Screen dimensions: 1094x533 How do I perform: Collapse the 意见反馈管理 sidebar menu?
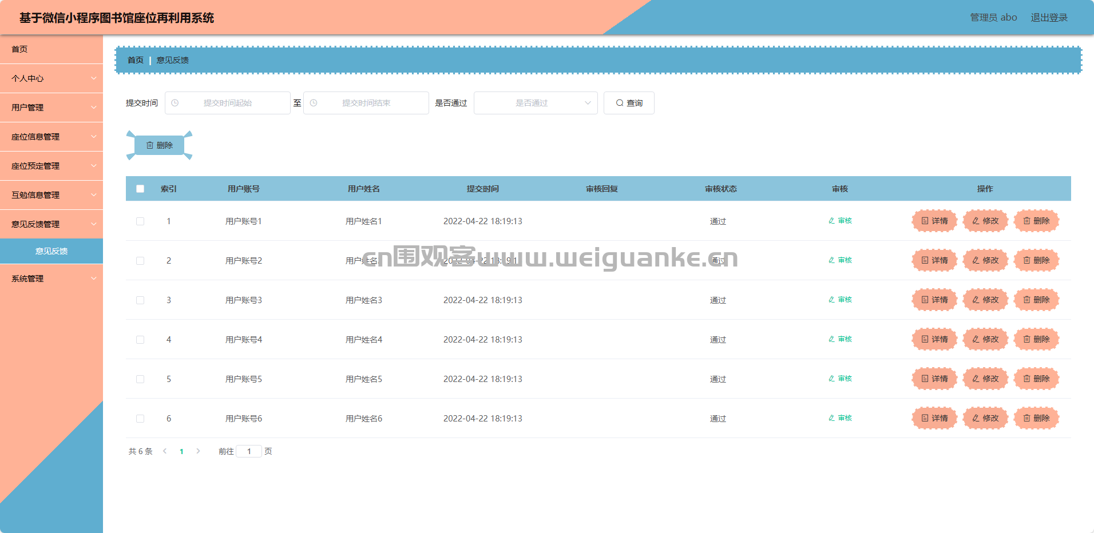(x=51, y=224)
